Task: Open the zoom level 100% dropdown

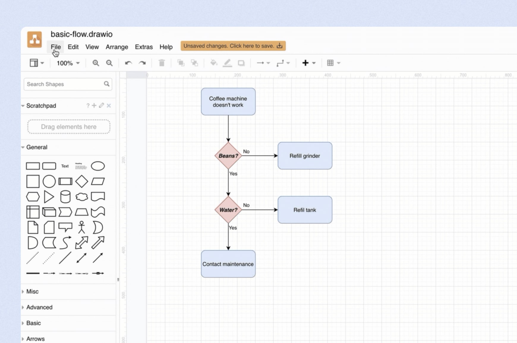Action: click(68, 63)
